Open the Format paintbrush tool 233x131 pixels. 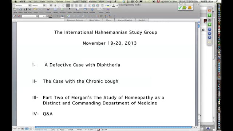click(x=48, y=9)
